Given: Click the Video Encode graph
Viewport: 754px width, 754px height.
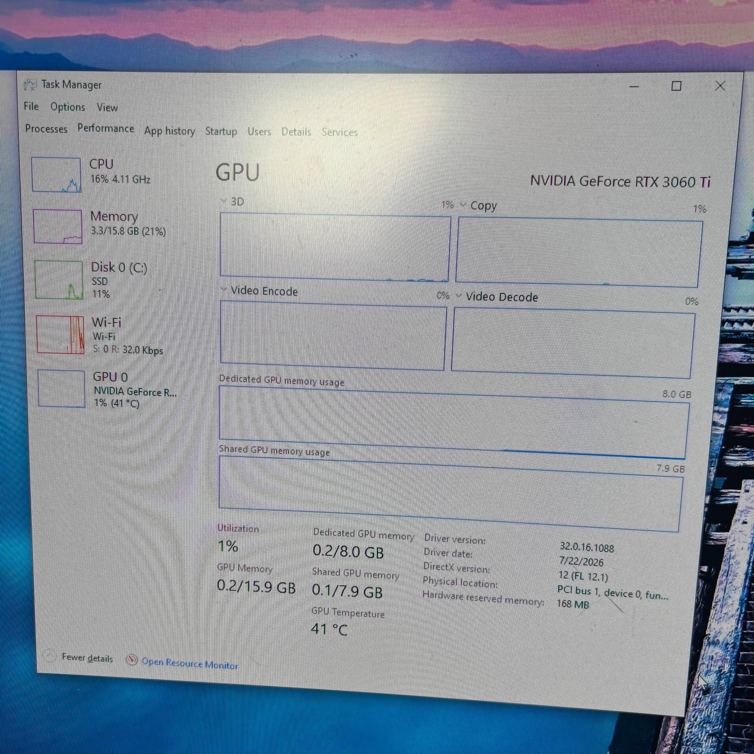Looking at the screenshot, I should 333,335.
